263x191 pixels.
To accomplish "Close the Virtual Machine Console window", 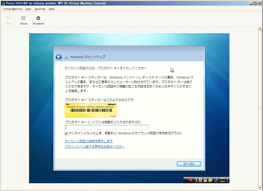I will (259, 3).
